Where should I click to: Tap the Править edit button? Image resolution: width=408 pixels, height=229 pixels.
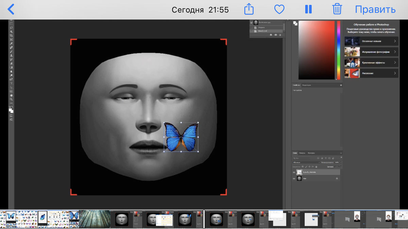click(x=375, y=9)
